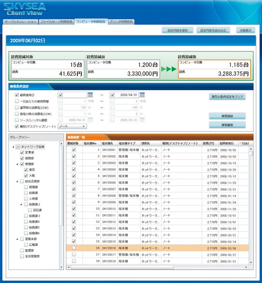Check 支店営業部 group checkbox

coord(22,256)
